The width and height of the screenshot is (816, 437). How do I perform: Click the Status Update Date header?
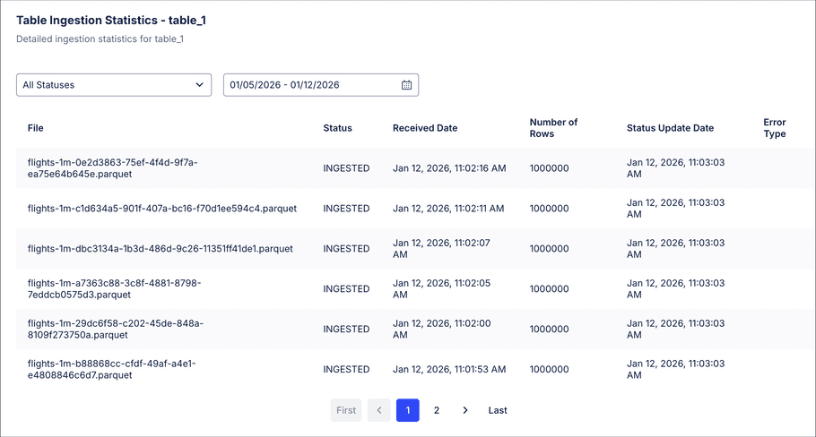click(670, 128)
